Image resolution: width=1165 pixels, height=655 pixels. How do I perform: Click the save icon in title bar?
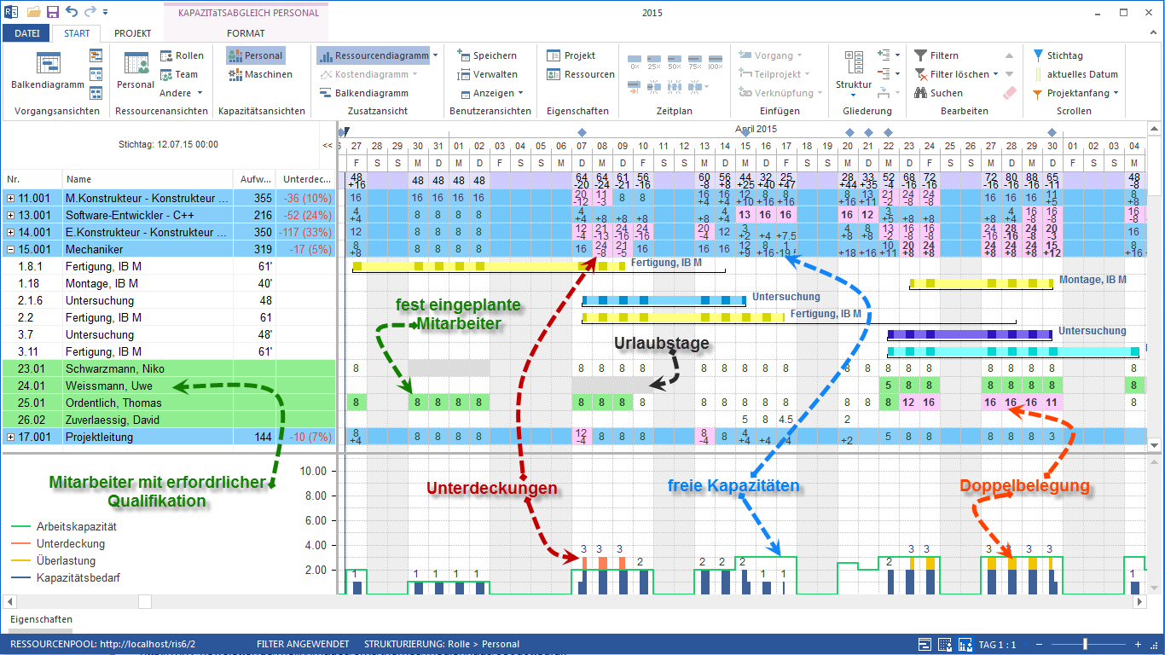[x=53, y=12]
